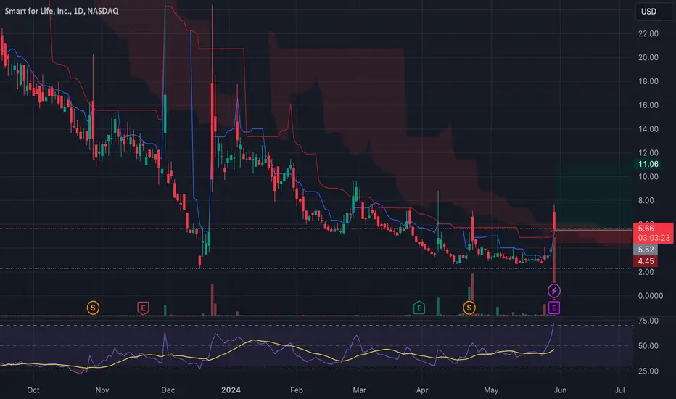676x399 pixels.
Task: Click the Mar label on time axis
Action: 359,390
